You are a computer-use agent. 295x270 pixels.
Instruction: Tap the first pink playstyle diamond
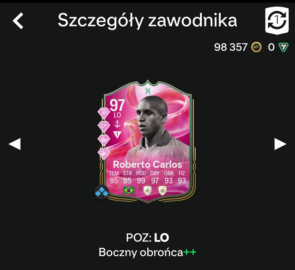(x=104, y=113)
